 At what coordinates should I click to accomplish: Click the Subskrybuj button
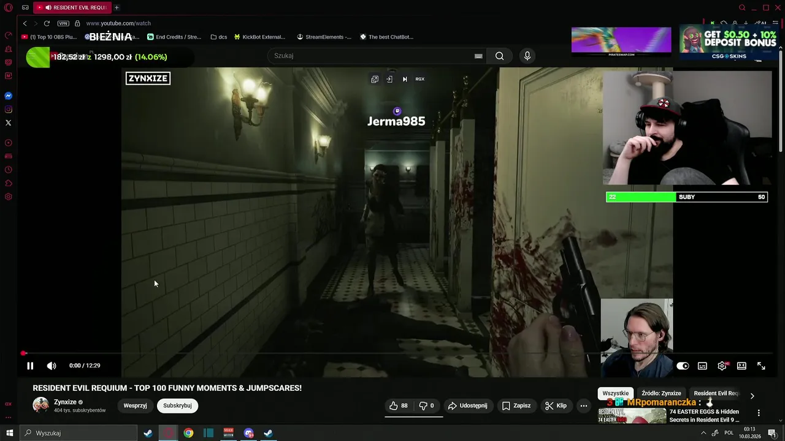click(x=177, y=405)
